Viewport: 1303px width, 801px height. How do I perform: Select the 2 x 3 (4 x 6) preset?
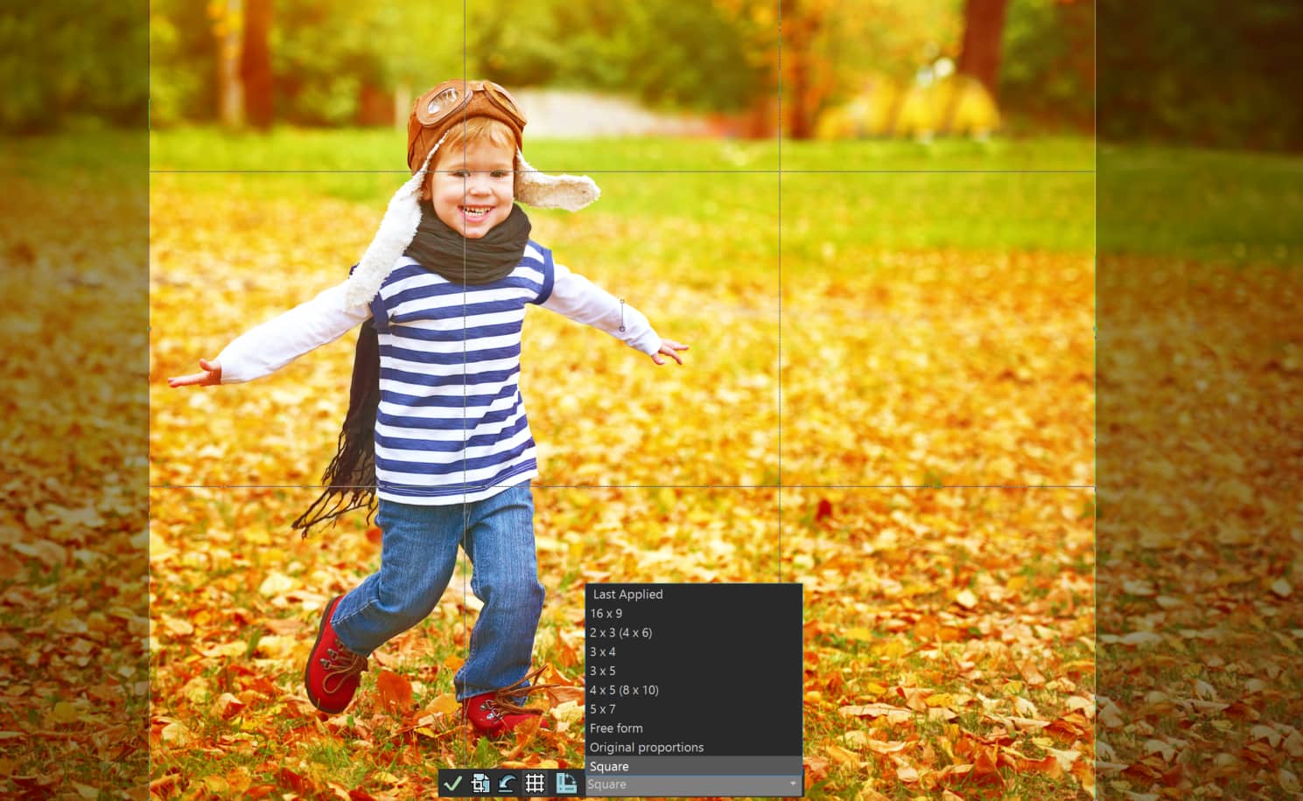coord(693,632)
